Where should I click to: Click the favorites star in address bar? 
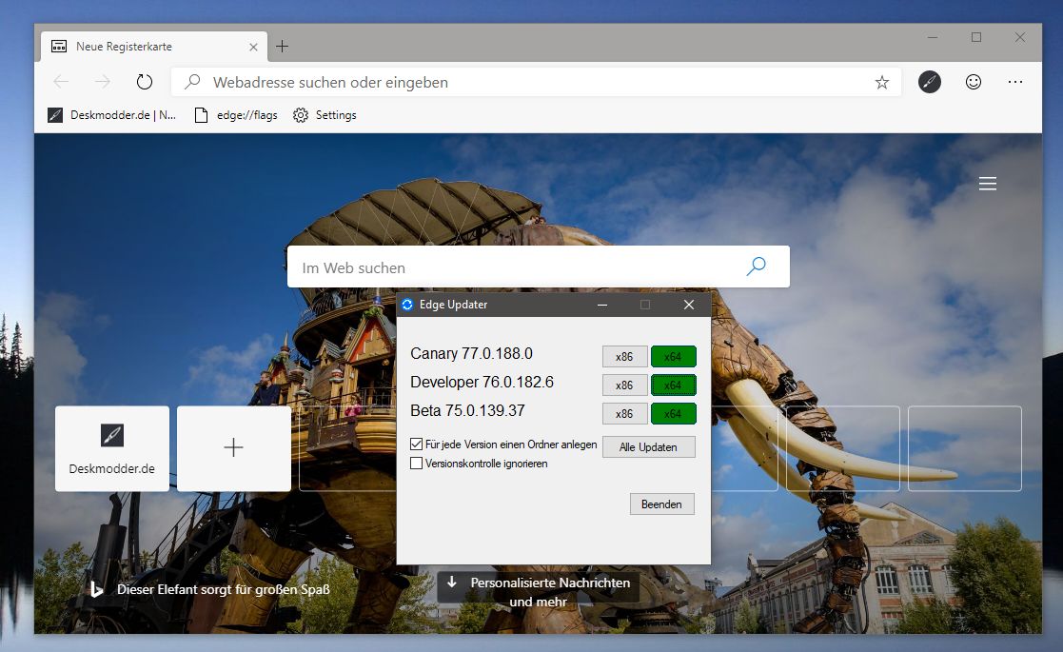click(881, 82)
